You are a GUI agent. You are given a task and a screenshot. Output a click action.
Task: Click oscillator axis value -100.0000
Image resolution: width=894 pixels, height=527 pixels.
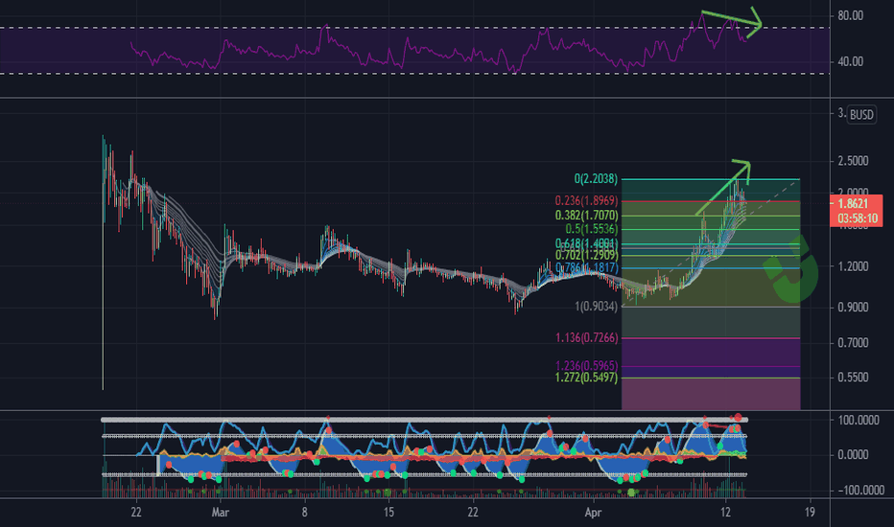click(x=860, y=490)
